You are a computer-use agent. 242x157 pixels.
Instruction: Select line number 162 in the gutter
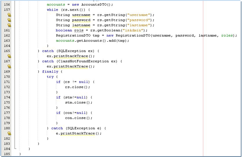pyautogui.click(x=7, y=35)
